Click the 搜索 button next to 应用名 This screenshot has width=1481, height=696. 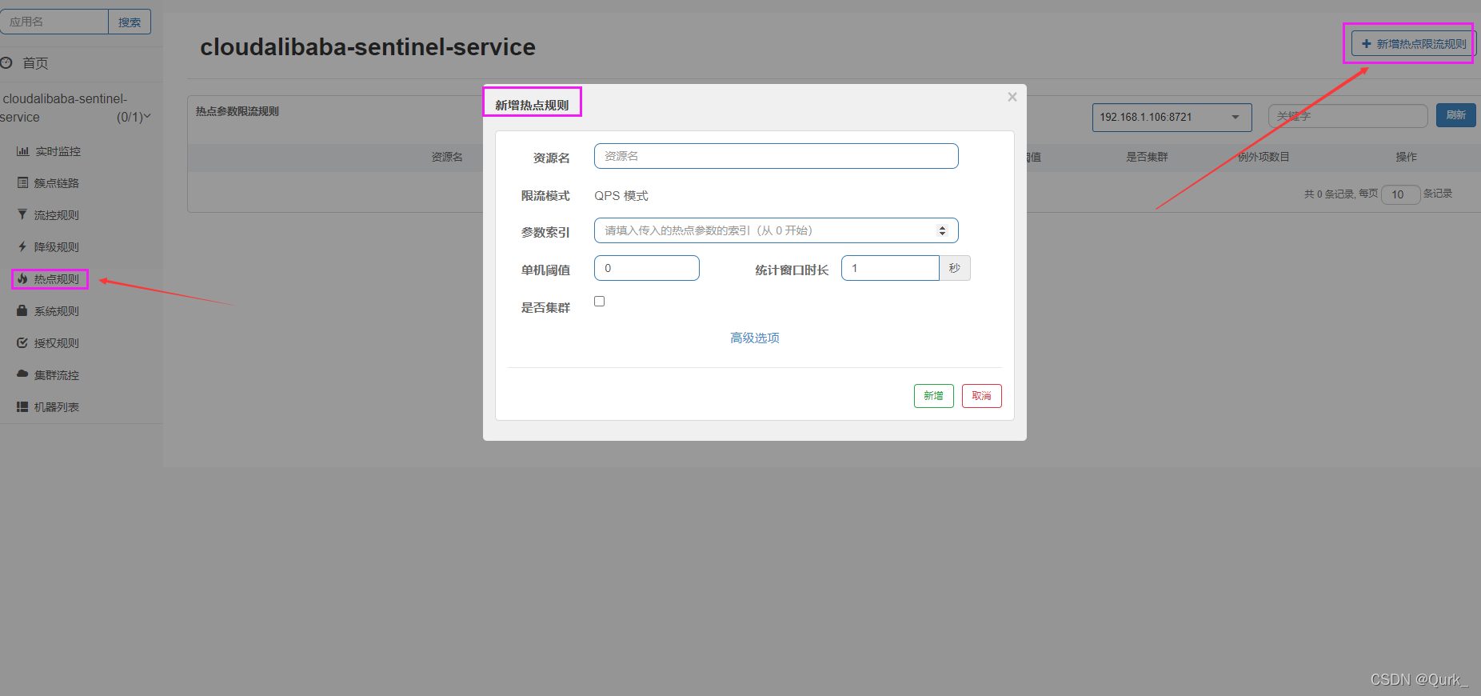[x=130, y=22]
